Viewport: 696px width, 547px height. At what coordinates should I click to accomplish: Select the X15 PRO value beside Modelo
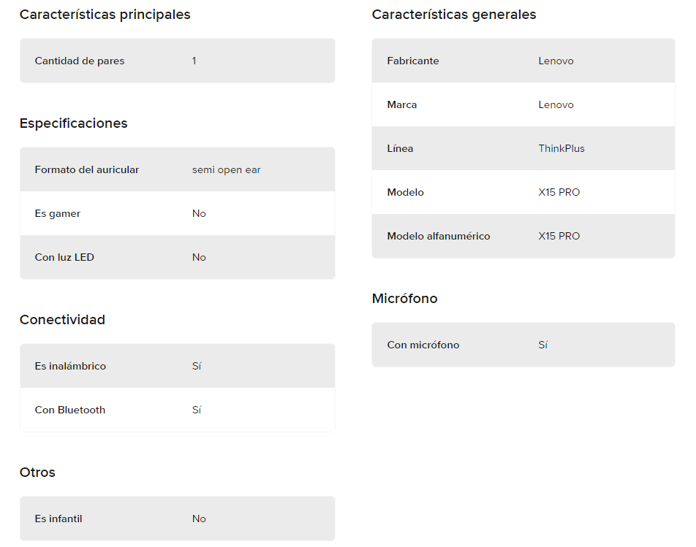[x=559, y=192]
